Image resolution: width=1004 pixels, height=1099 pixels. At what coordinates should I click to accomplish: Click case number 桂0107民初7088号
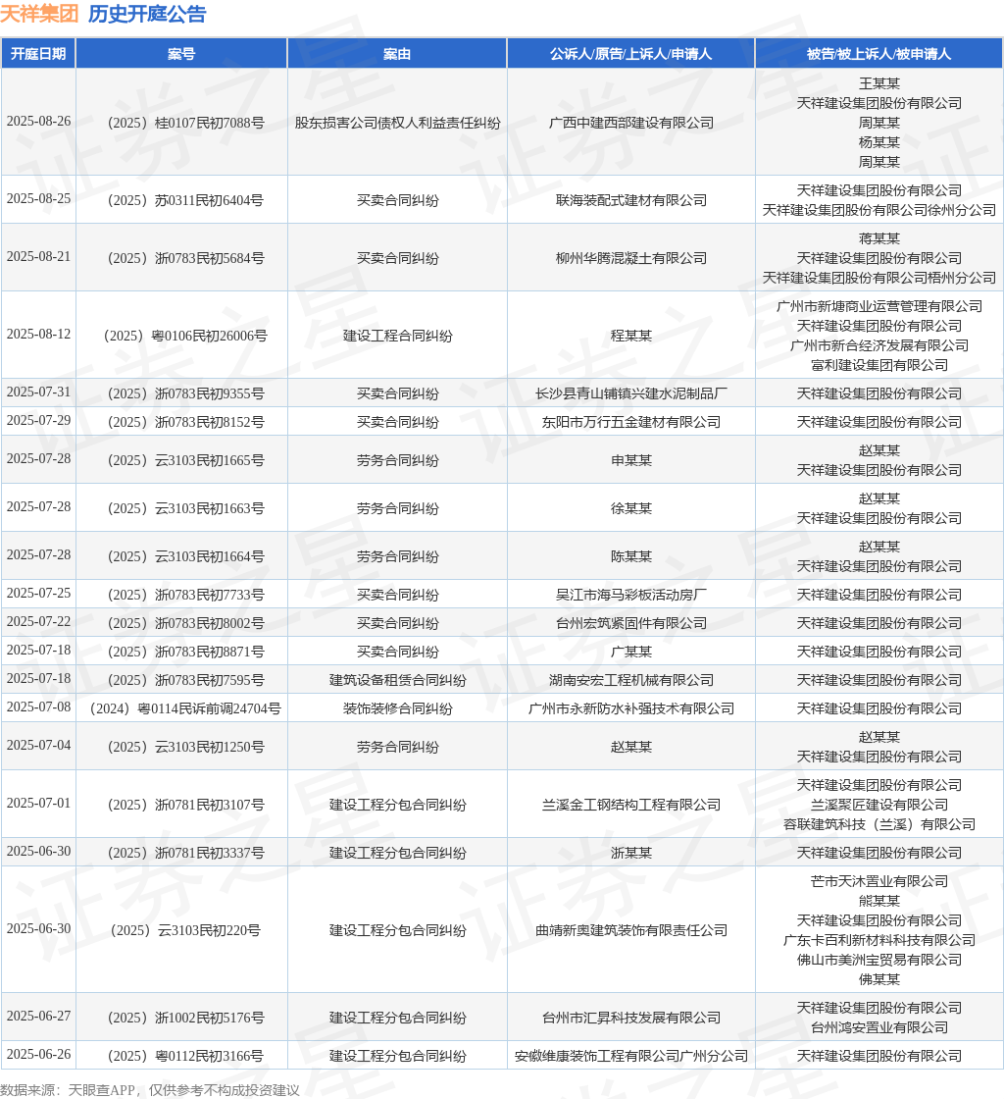(185, 123)
